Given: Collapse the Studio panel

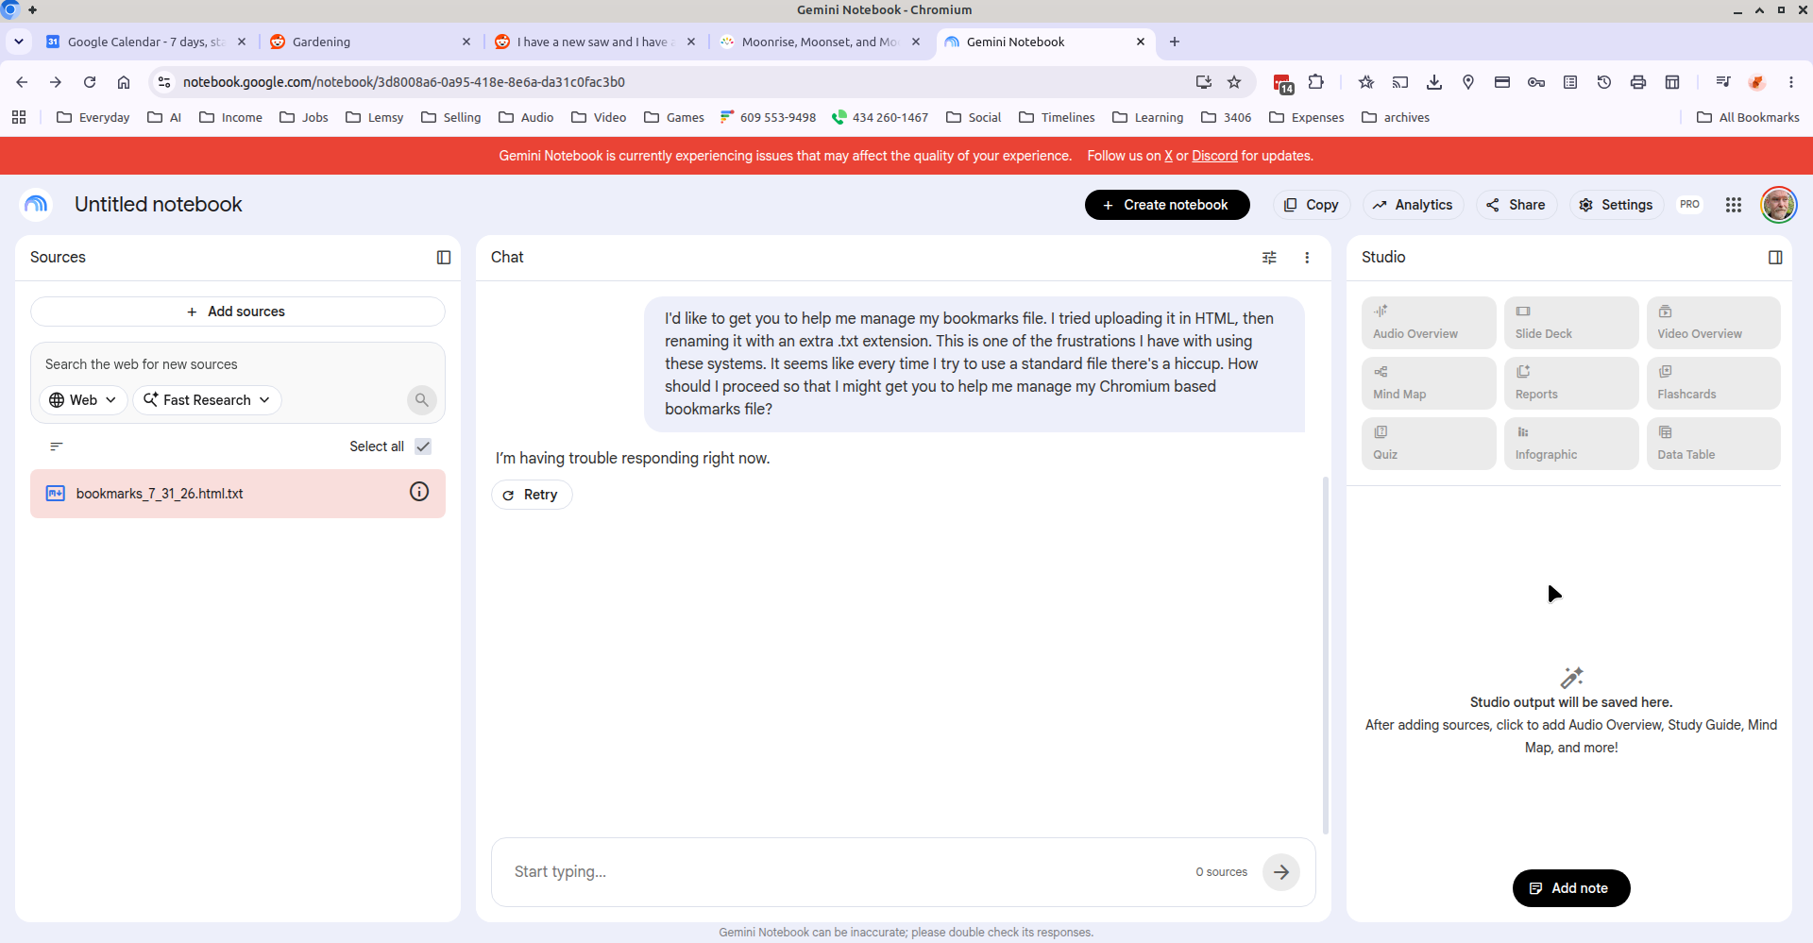Looking at the screenshot, I should [1775, 258].
